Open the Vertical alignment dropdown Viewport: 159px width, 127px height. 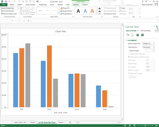149,43
